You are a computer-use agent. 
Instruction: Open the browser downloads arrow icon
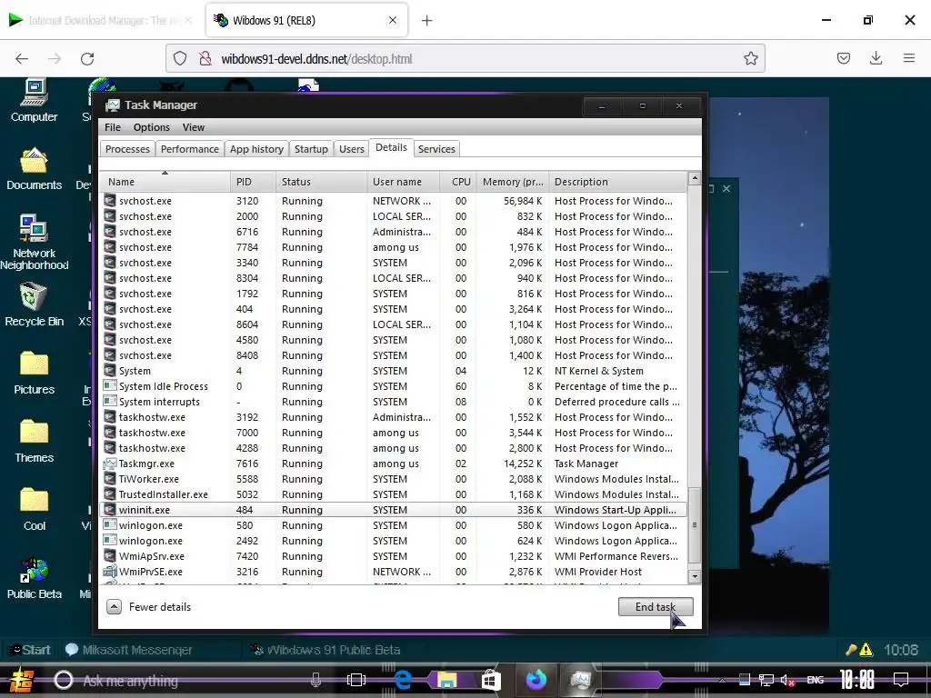coord(876,58)
